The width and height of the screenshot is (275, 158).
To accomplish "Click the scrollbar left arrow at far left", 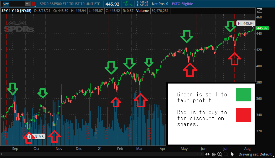I will pyautogui.click(x=1, y=154).
